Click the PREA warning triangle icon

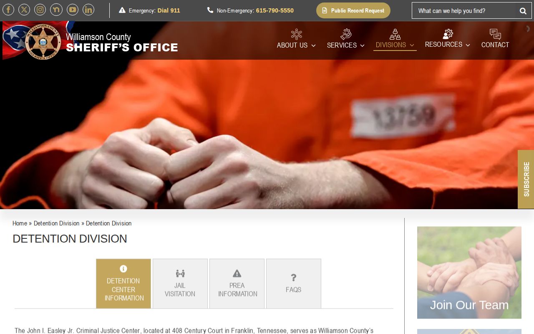pyautogui.click(x=237, y=273)
